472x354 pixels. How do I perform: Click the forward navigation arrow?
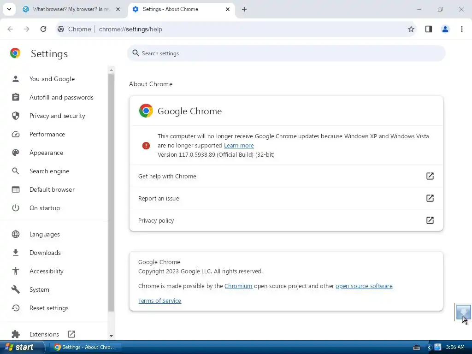(27, 29)
